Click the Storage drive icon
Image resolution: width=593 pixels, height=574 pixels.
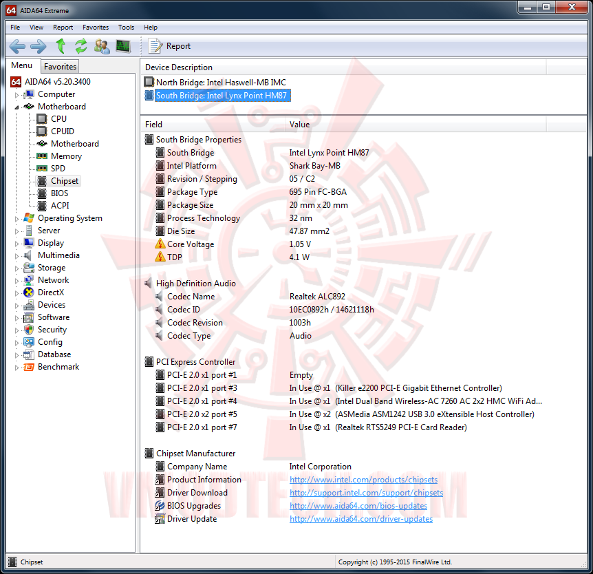(x=29, y=268)
